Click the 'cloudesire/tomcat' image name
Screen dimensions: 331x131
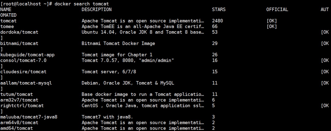23,72
